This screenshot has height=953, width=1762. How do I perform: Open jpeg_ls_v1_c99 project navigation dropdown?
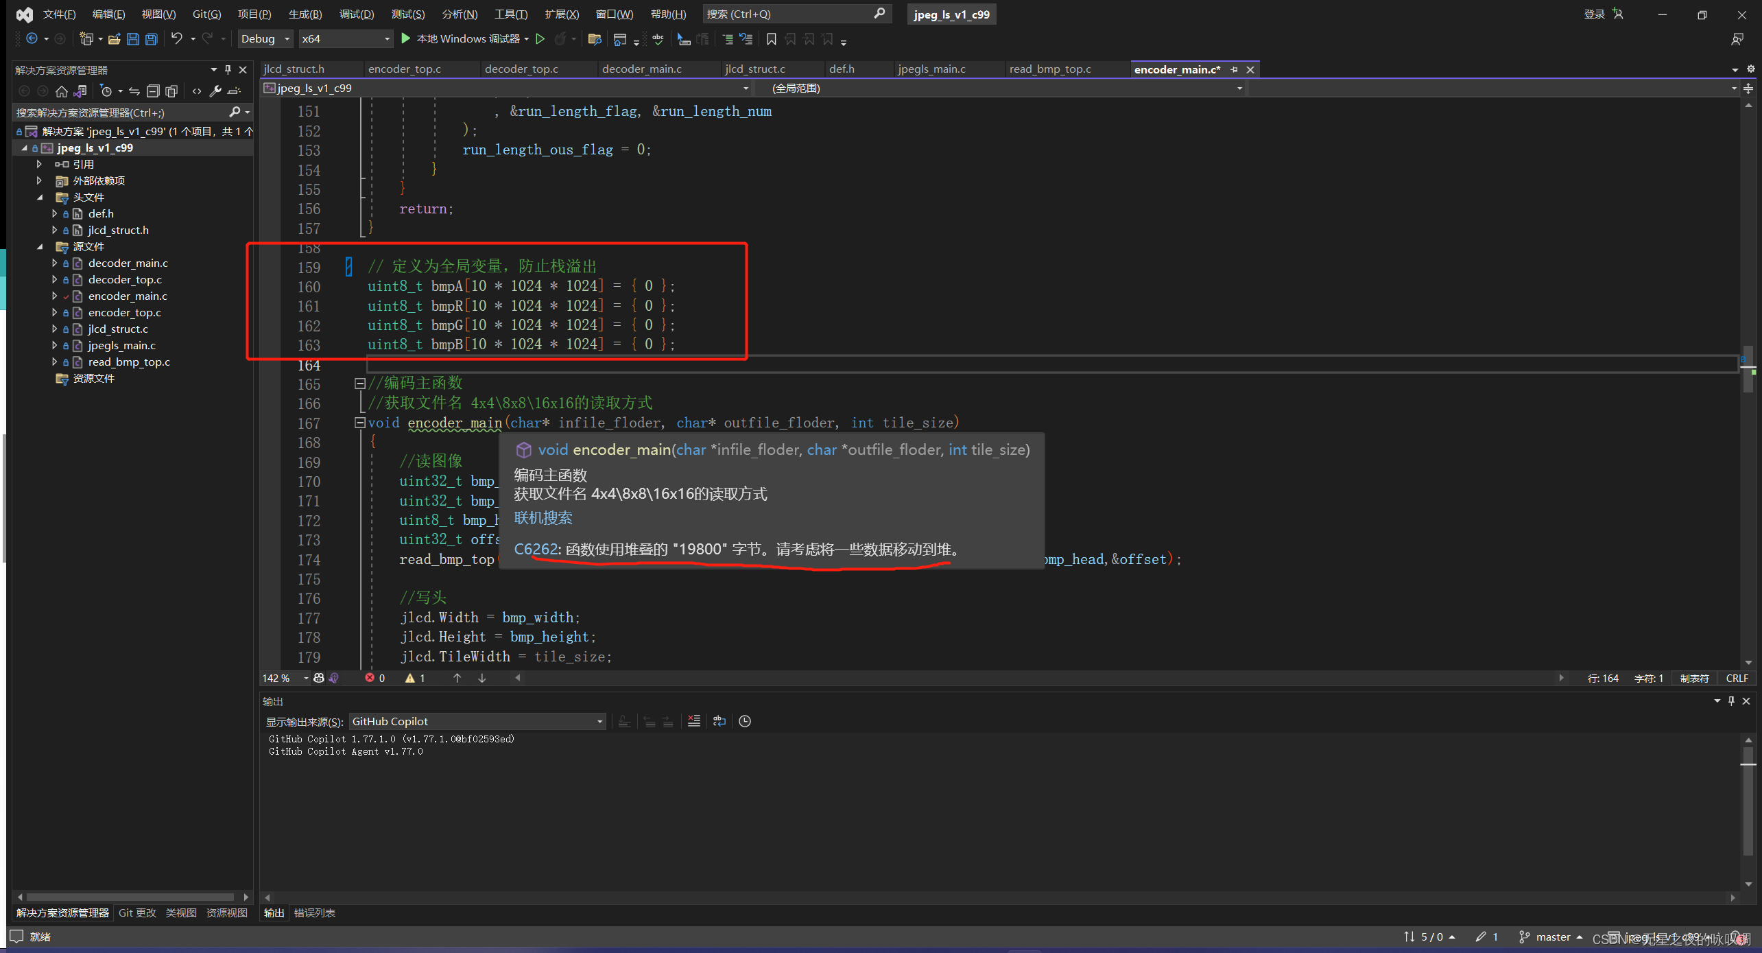[506, 88]
